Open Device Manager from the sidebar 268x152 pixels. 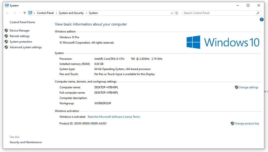(x=20, y=30)
